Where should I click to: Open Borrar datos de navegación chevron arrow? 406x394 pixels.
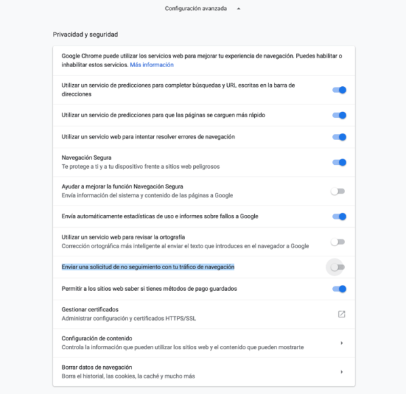(342, 372)
